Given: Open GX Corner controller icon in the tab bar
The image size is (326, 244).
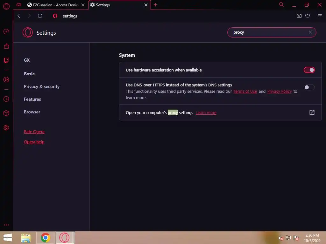Looking at the screenshot, I should [x=19, y=5].
